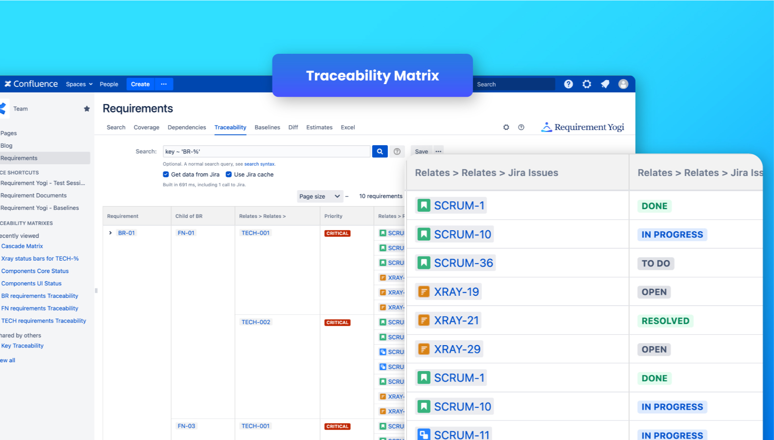Click the requirement search query field
The height and width of the screenshot is (440, 774).
click(x=267, y=152)
